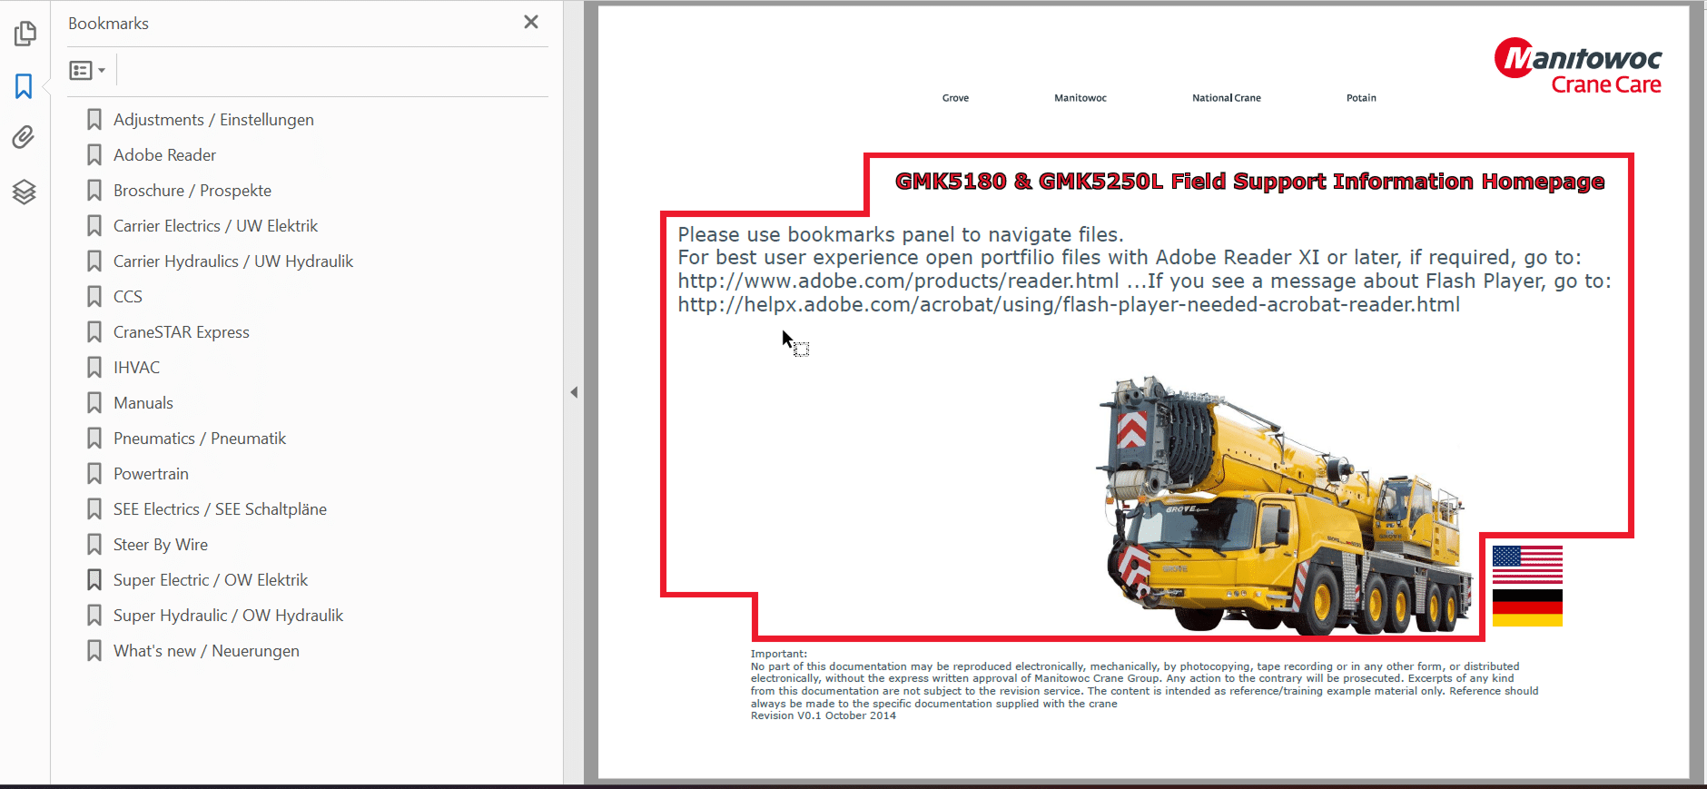Click the bookmark icon beside Steer By Wire

pyautogui.click(x=94, y=545)
